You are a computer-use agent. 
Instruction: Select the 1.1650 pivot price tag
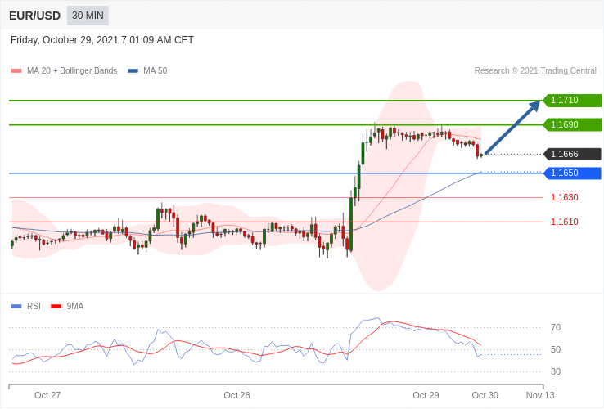click(x=572, y=173)
